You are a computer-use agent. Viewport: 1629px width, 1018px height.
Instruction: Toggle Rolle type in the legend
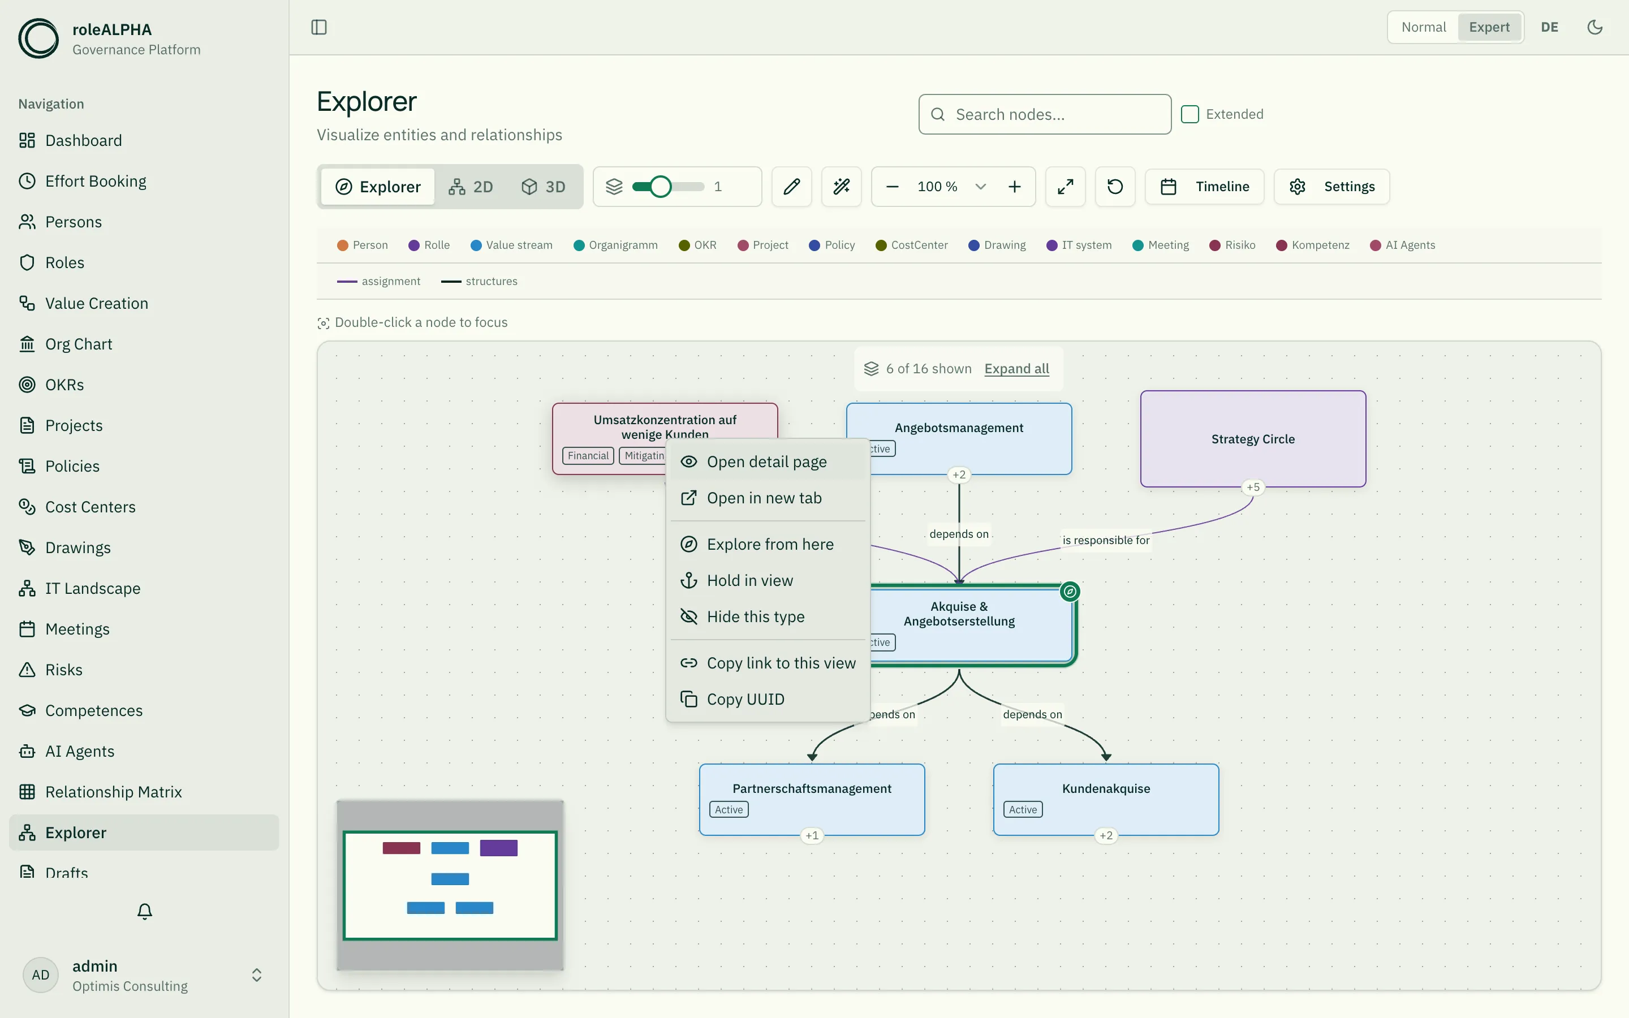(429, 245)
